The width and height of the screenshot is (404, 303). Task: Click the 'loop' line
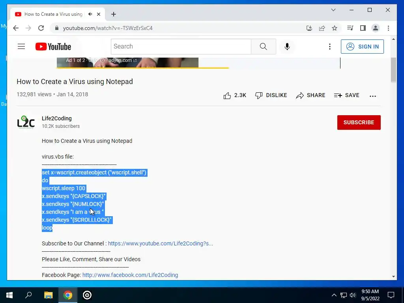47,228
